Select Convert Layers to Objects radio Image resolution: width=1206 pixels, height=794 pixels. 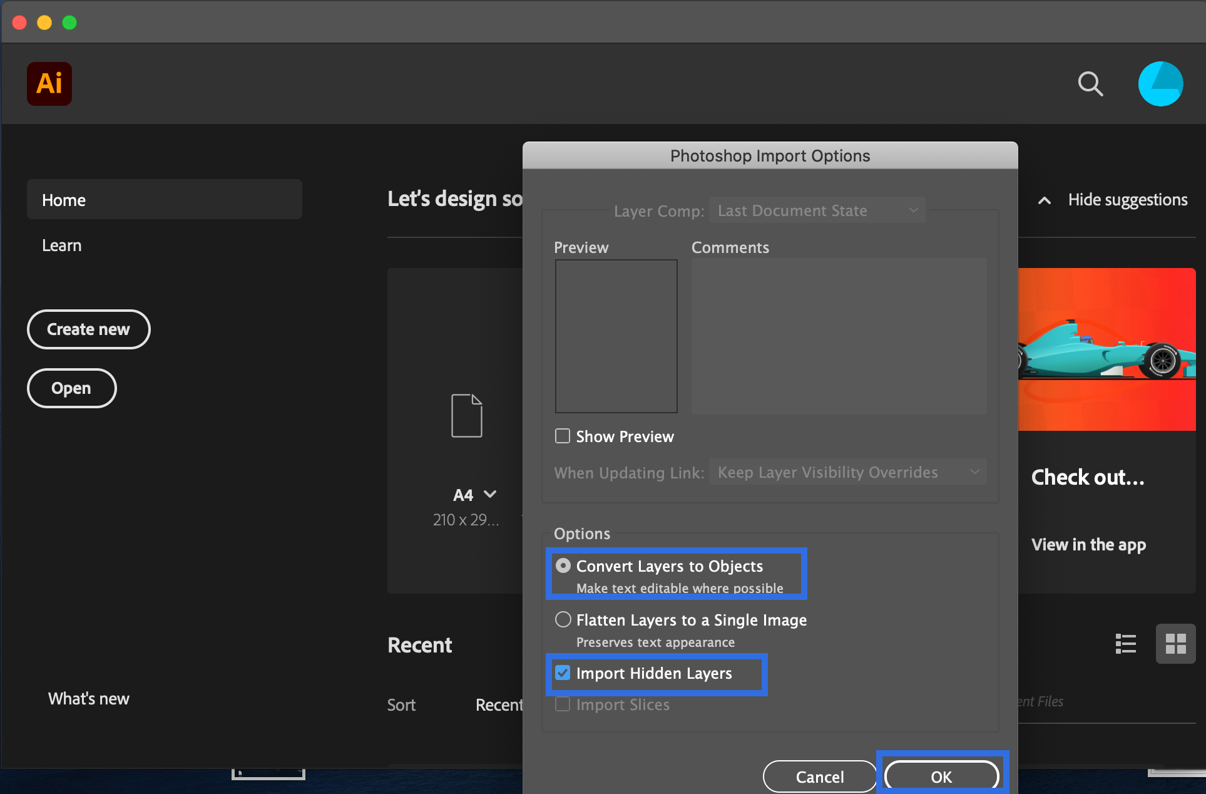point(563,565)
